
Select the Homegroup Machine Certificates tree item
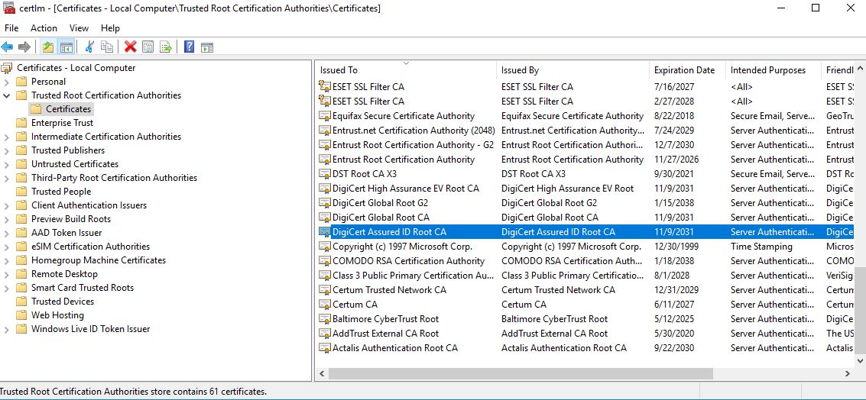pyautogui.click(x=99, y=260)
